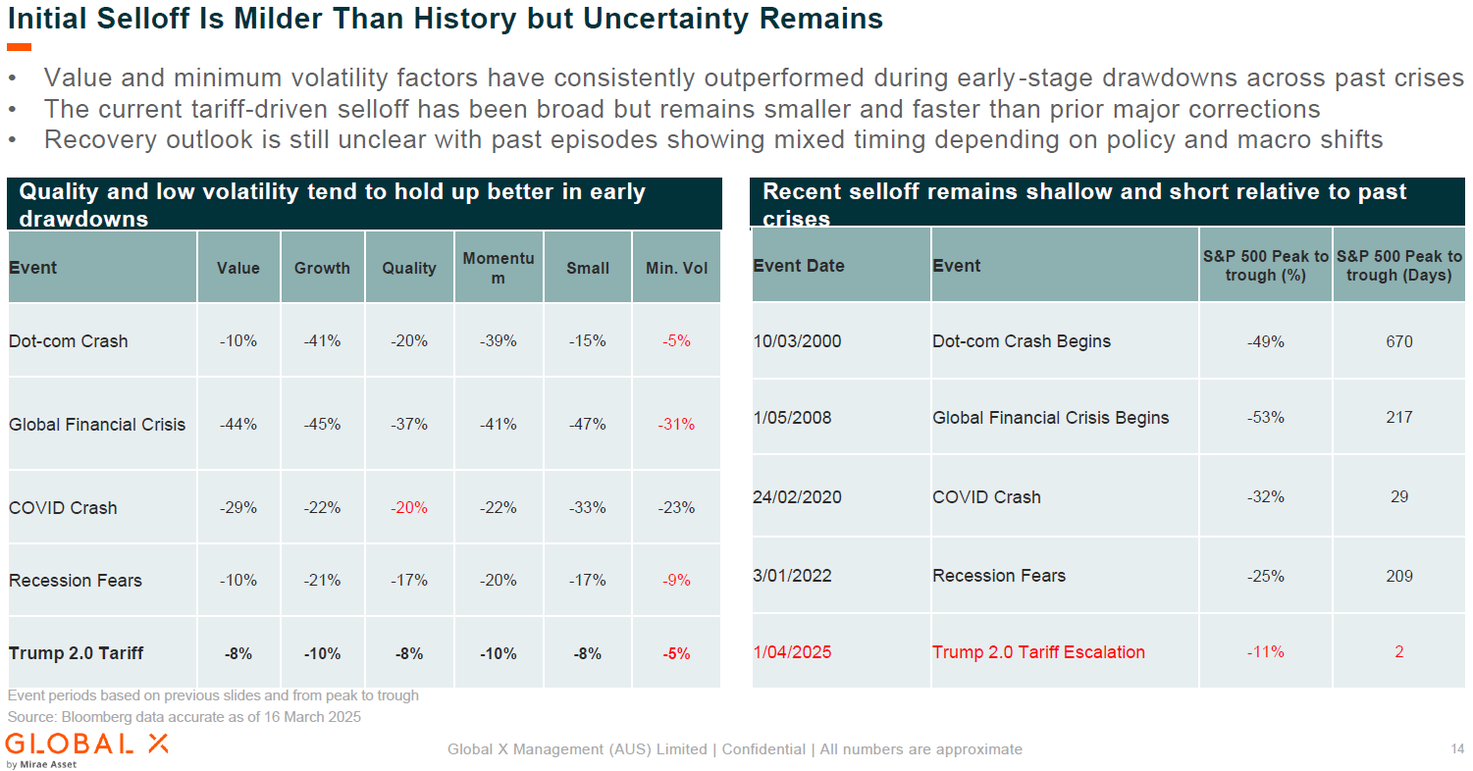The image size is (1473, 771).
Task: Click the orange accent bar under the title
Action: tap(19, 47)
